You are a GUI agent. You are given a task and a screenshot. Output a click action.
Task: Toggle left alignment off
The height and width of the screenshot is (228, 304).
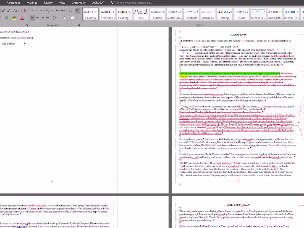pos(32,18)
